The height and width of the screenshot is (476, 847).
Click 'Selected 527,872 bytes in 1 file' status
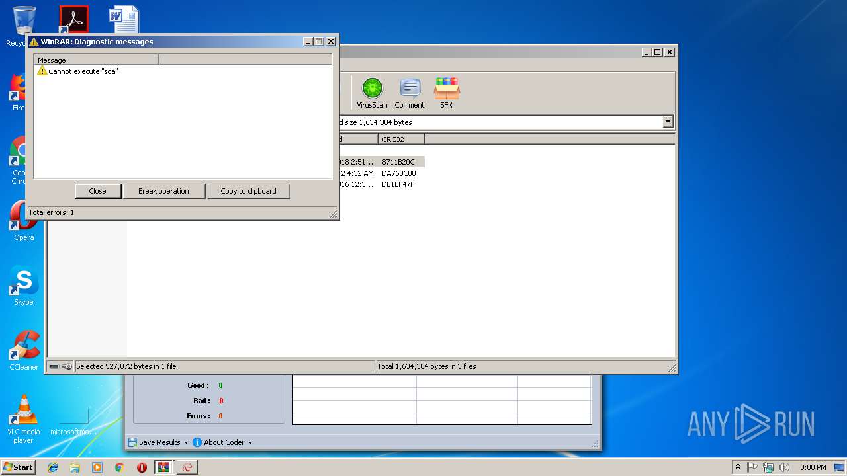[x=126, y=366]
